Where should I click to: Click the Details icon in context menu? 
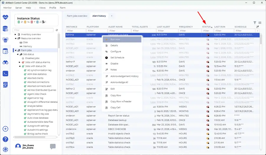click(106, 45)
